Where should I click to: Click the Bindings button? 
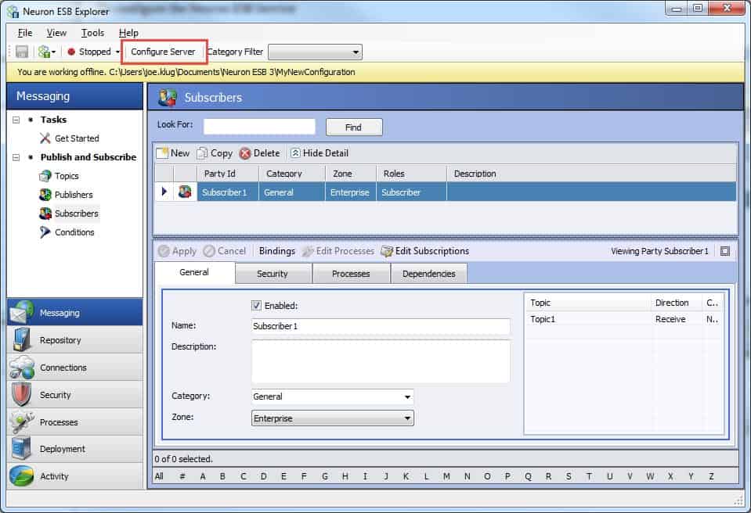[x=277, y=251]
